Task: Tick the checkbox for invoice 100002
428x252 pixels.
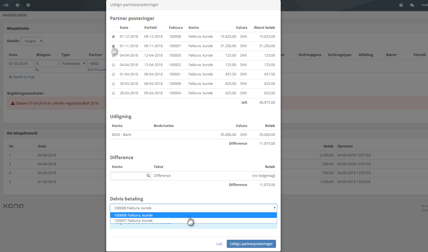Action: 113,65
